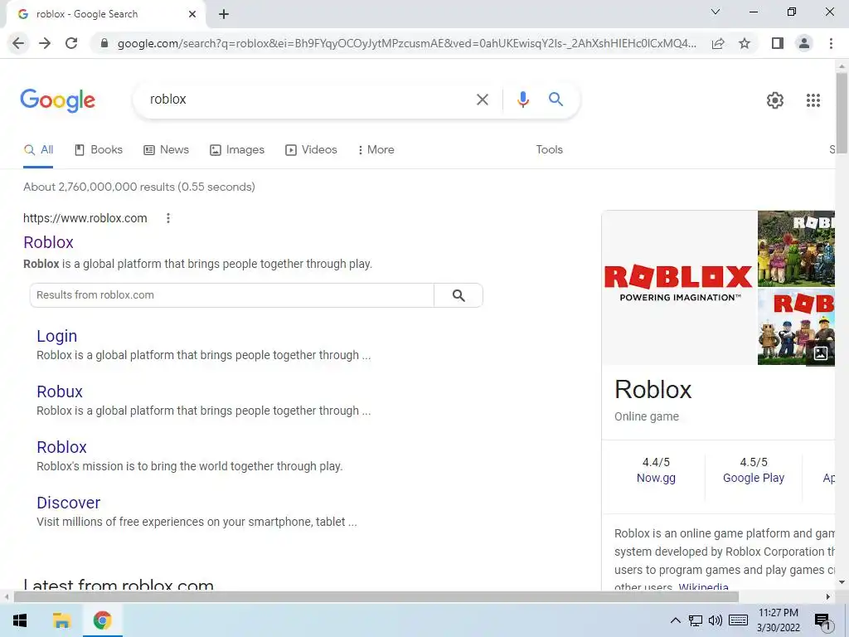Reload the current page
Screen dimensions: 849x637
[71, 43]
